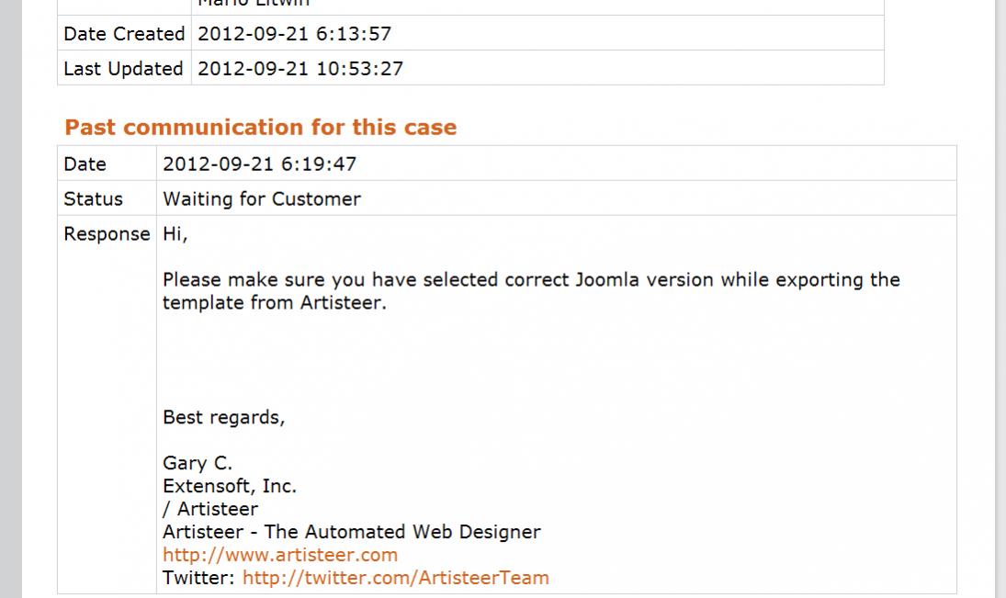Image resolution: width=1006 pixels, height=598 pixels.
Task: Click the Last Updated label cell
Action: click(x=124, y=68)
